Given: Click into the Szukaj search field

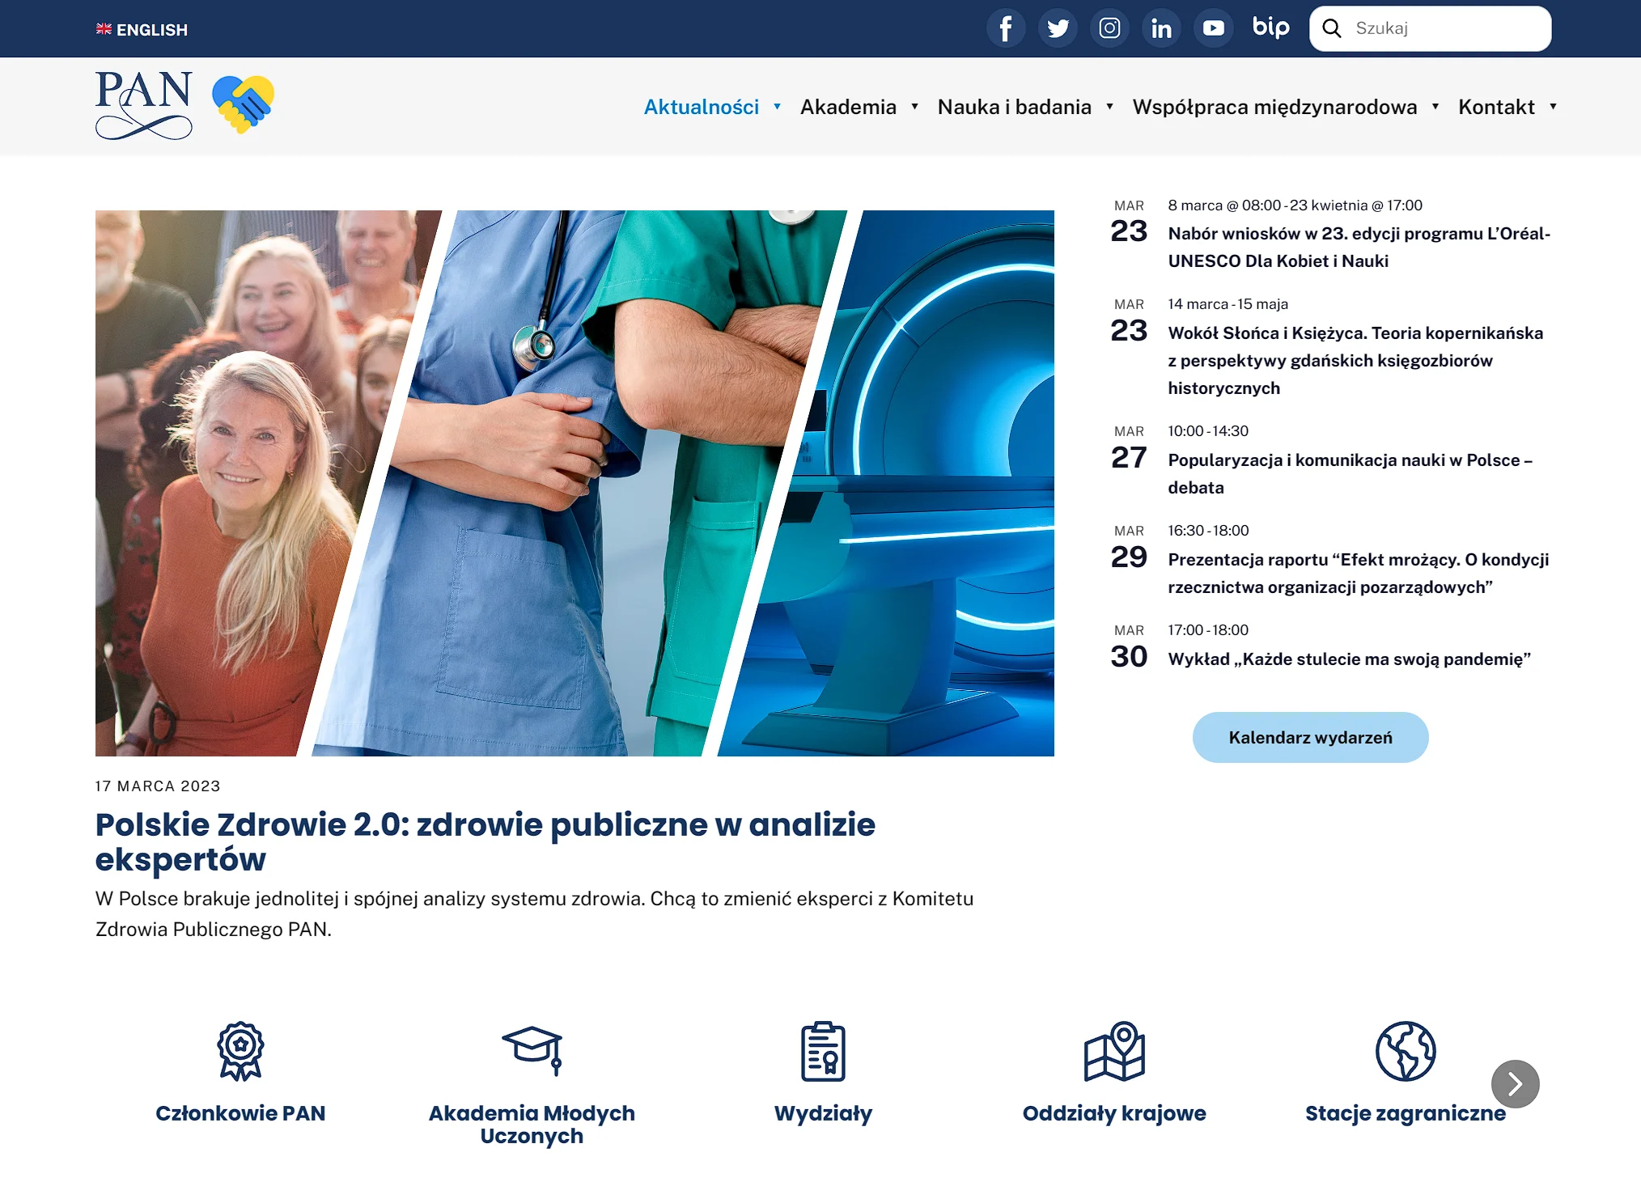Looking at the screenshot, I should (x=1444, y=29).
